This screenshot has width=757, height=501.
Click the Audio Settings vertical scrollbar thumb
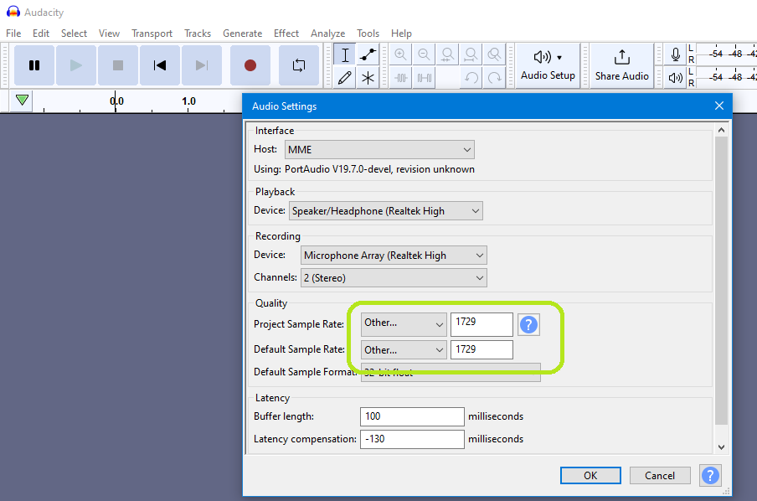pos(721,280)
